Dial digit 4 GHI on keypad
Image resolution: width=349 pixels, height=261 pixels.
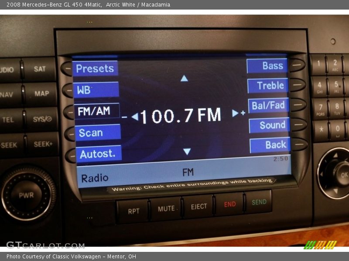pyautogui.click(x=320, y=87)
